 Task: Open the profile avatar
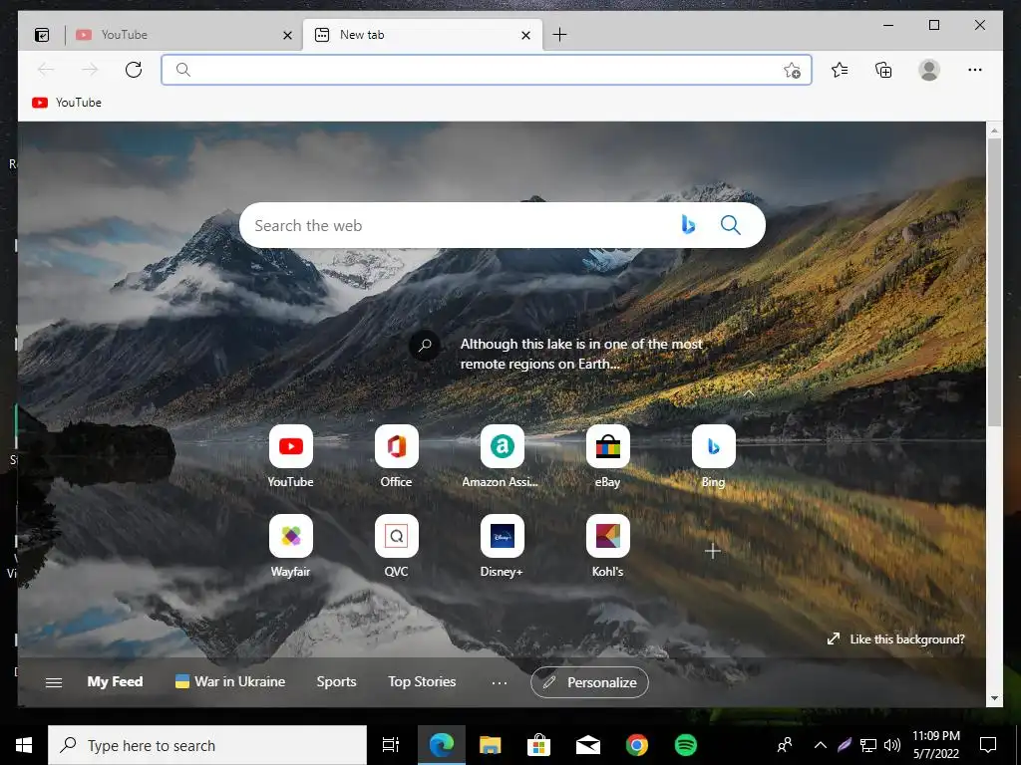[x=929, y=70]
